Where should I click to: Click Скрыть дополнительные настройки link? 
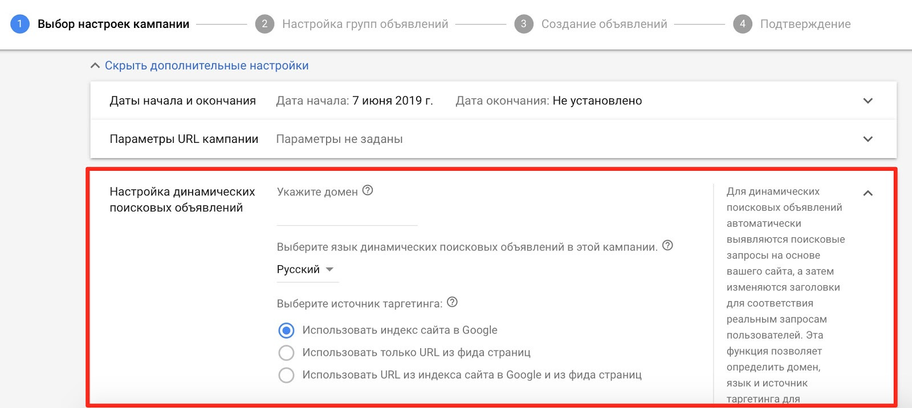click(206, 65)
